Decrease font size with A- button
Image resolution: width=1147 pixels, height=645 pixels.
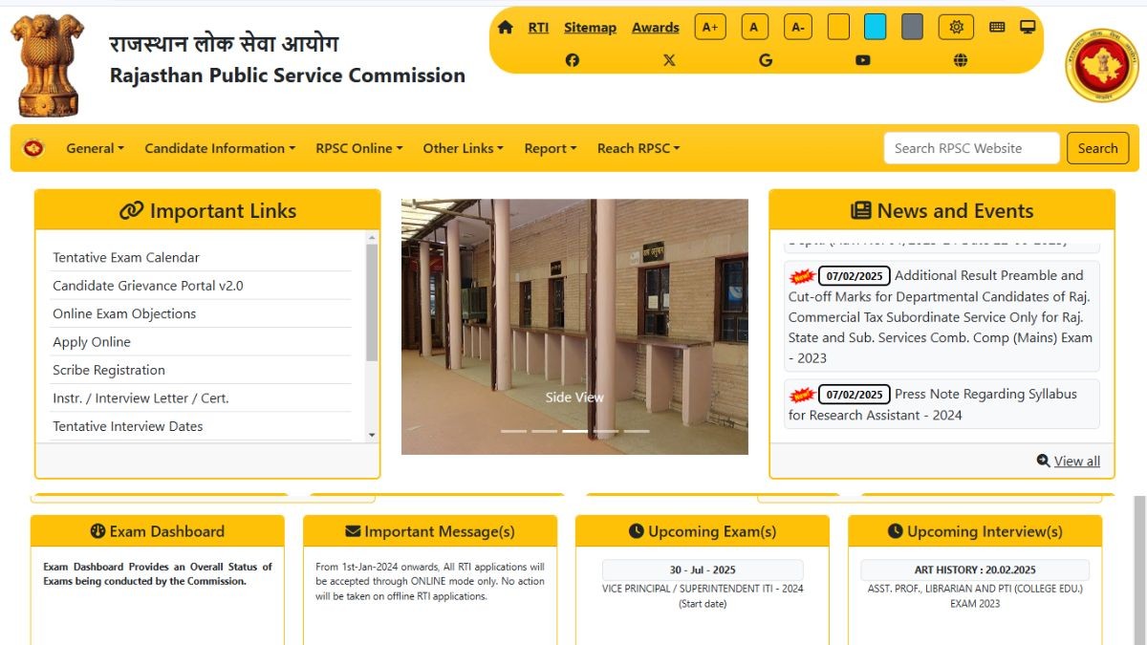pos(797,27)
